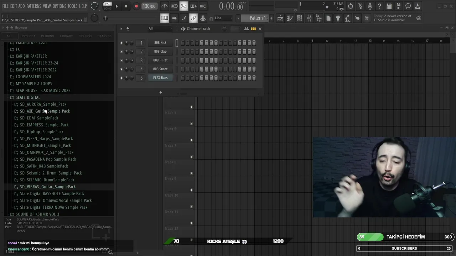
Task: Open the 808 Clap channel button
Action: pos(160,52)
